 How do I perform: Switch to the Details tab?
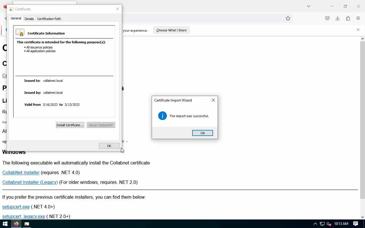(x=29, y=19)
